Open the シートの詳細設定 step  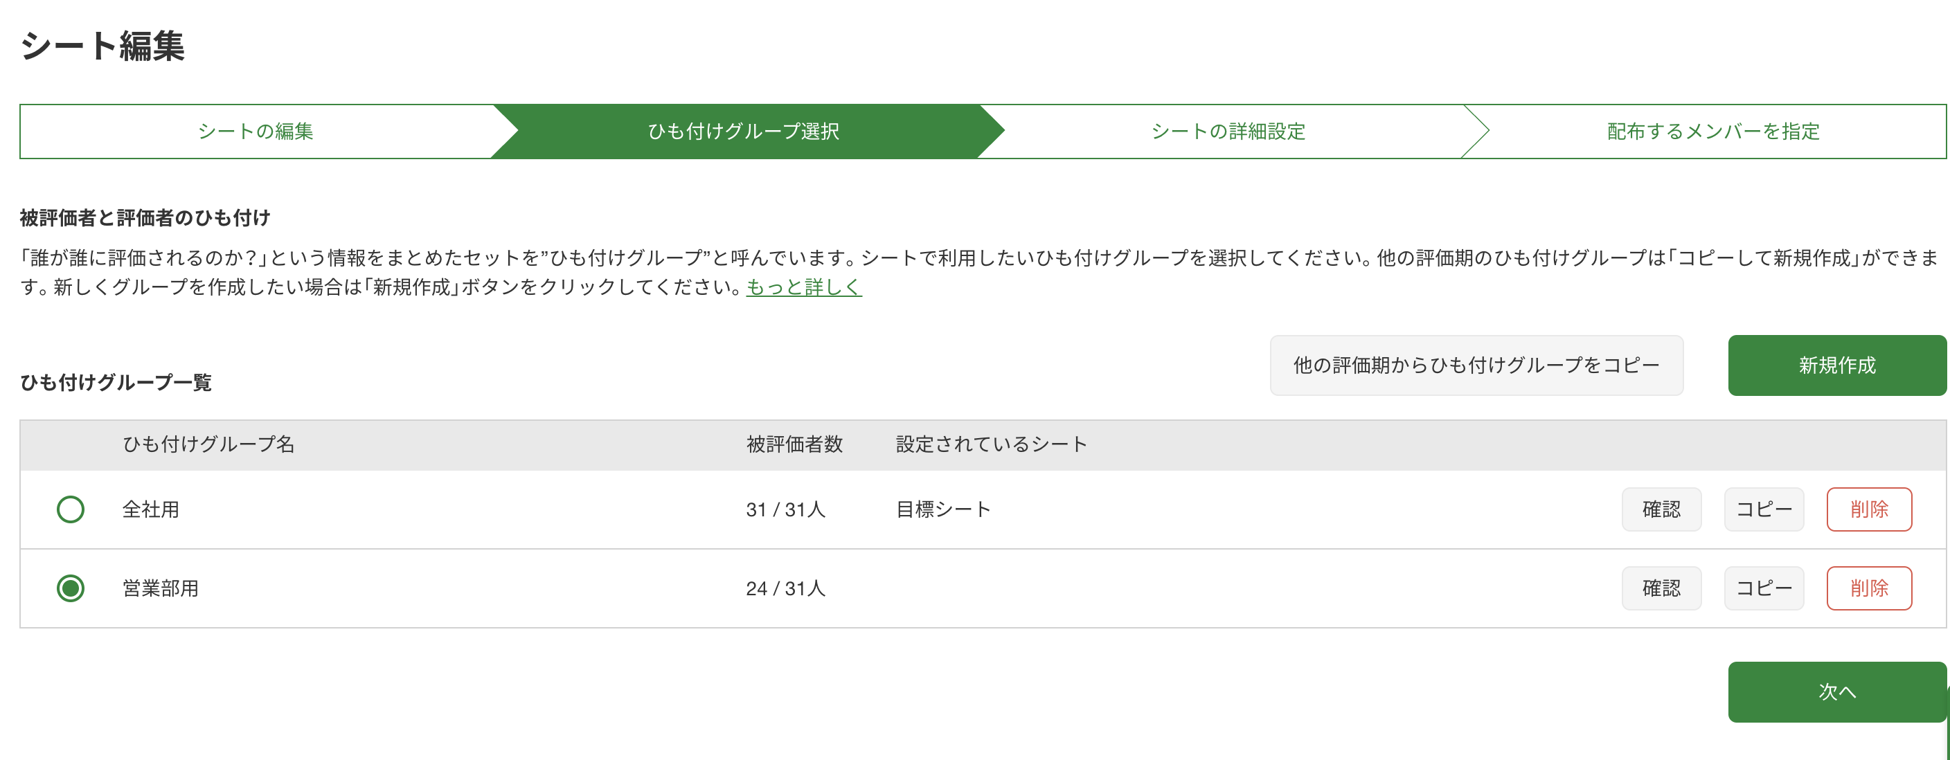[x=1228, y=132]
